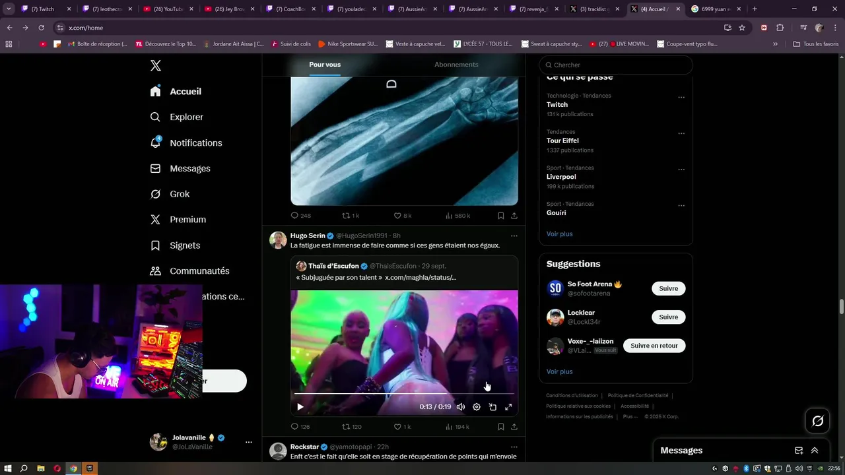Go to Accueil in the sidebar

[176, 92]
